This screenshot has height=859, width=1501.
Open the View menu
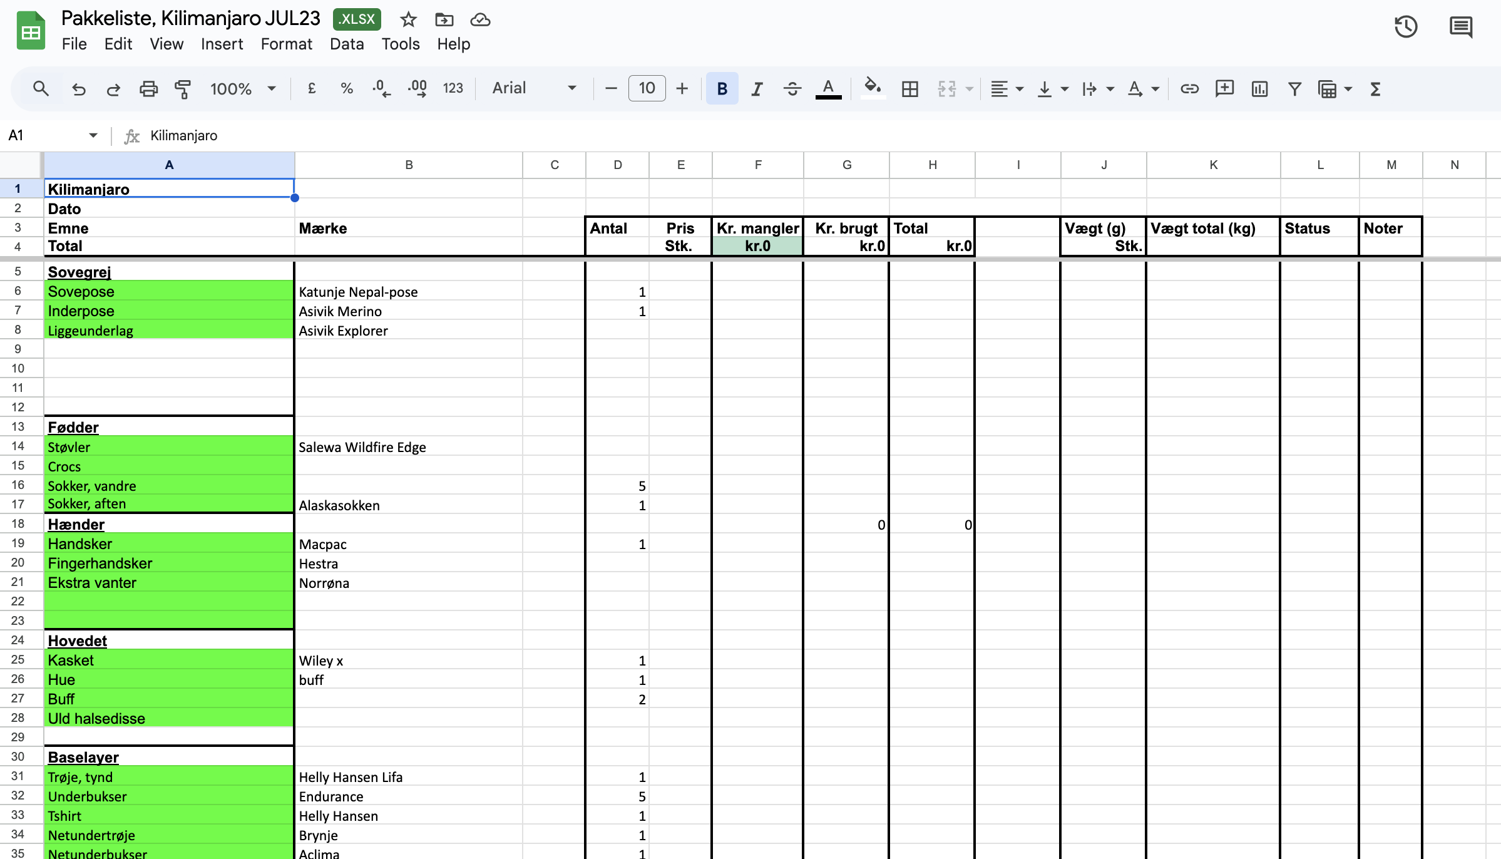click(166, 44)
